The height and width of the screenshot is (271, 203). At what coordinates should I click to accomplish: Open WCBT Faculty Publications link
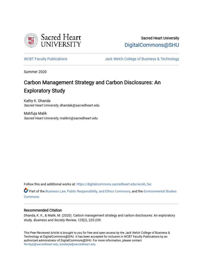(x=45, y=59)
